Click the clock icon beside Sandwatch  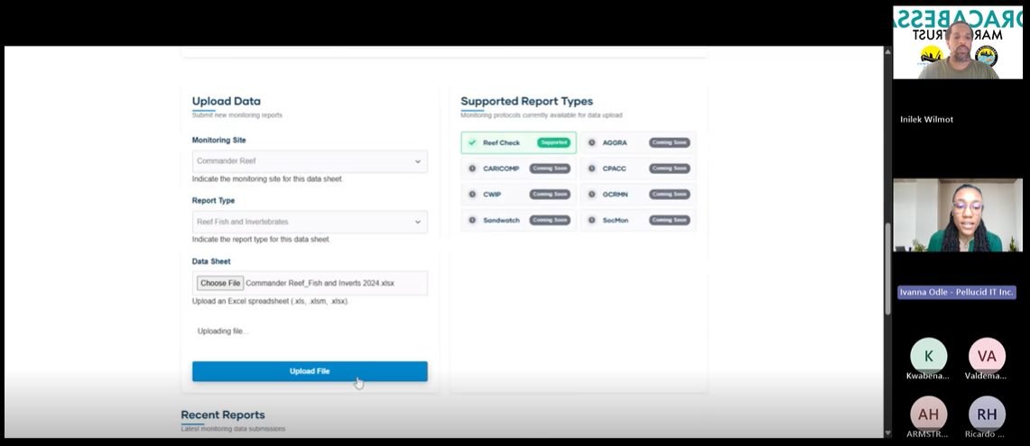pyautogui.click(x=472, y=220)
